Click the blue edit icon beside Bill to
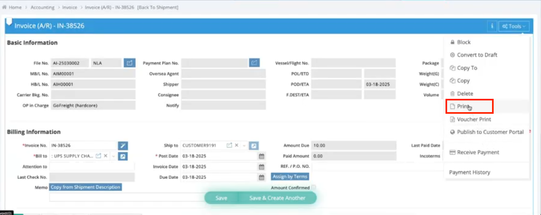Image resolution: width=541 pixels, height=215 pixels. coord(123,156)
